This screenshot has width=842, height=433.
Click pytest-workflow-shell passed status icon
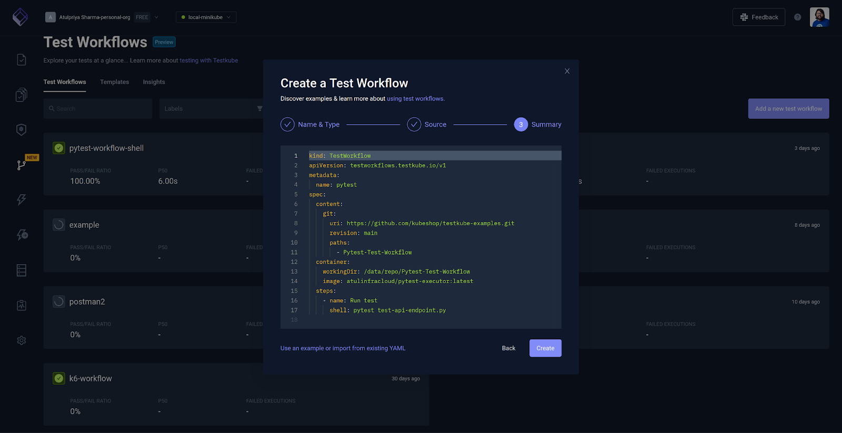pyautogui.click(x=59, y=148)
